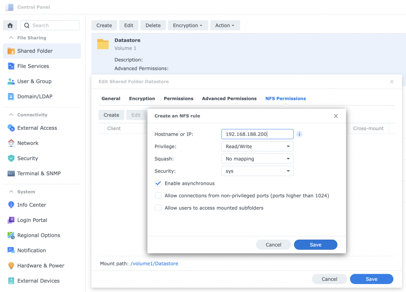
Task: Click the /volume1/Datastore mount path link
Action: [154, 263]
